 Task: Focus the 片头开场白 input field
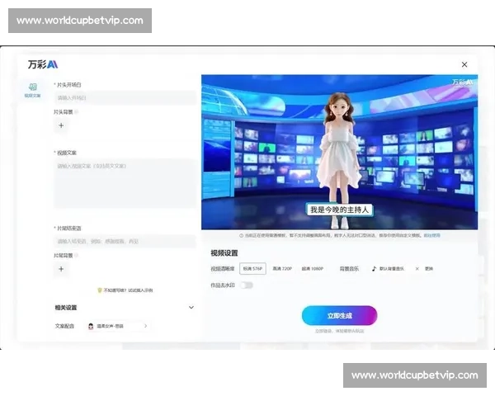[x=125, y=98]
